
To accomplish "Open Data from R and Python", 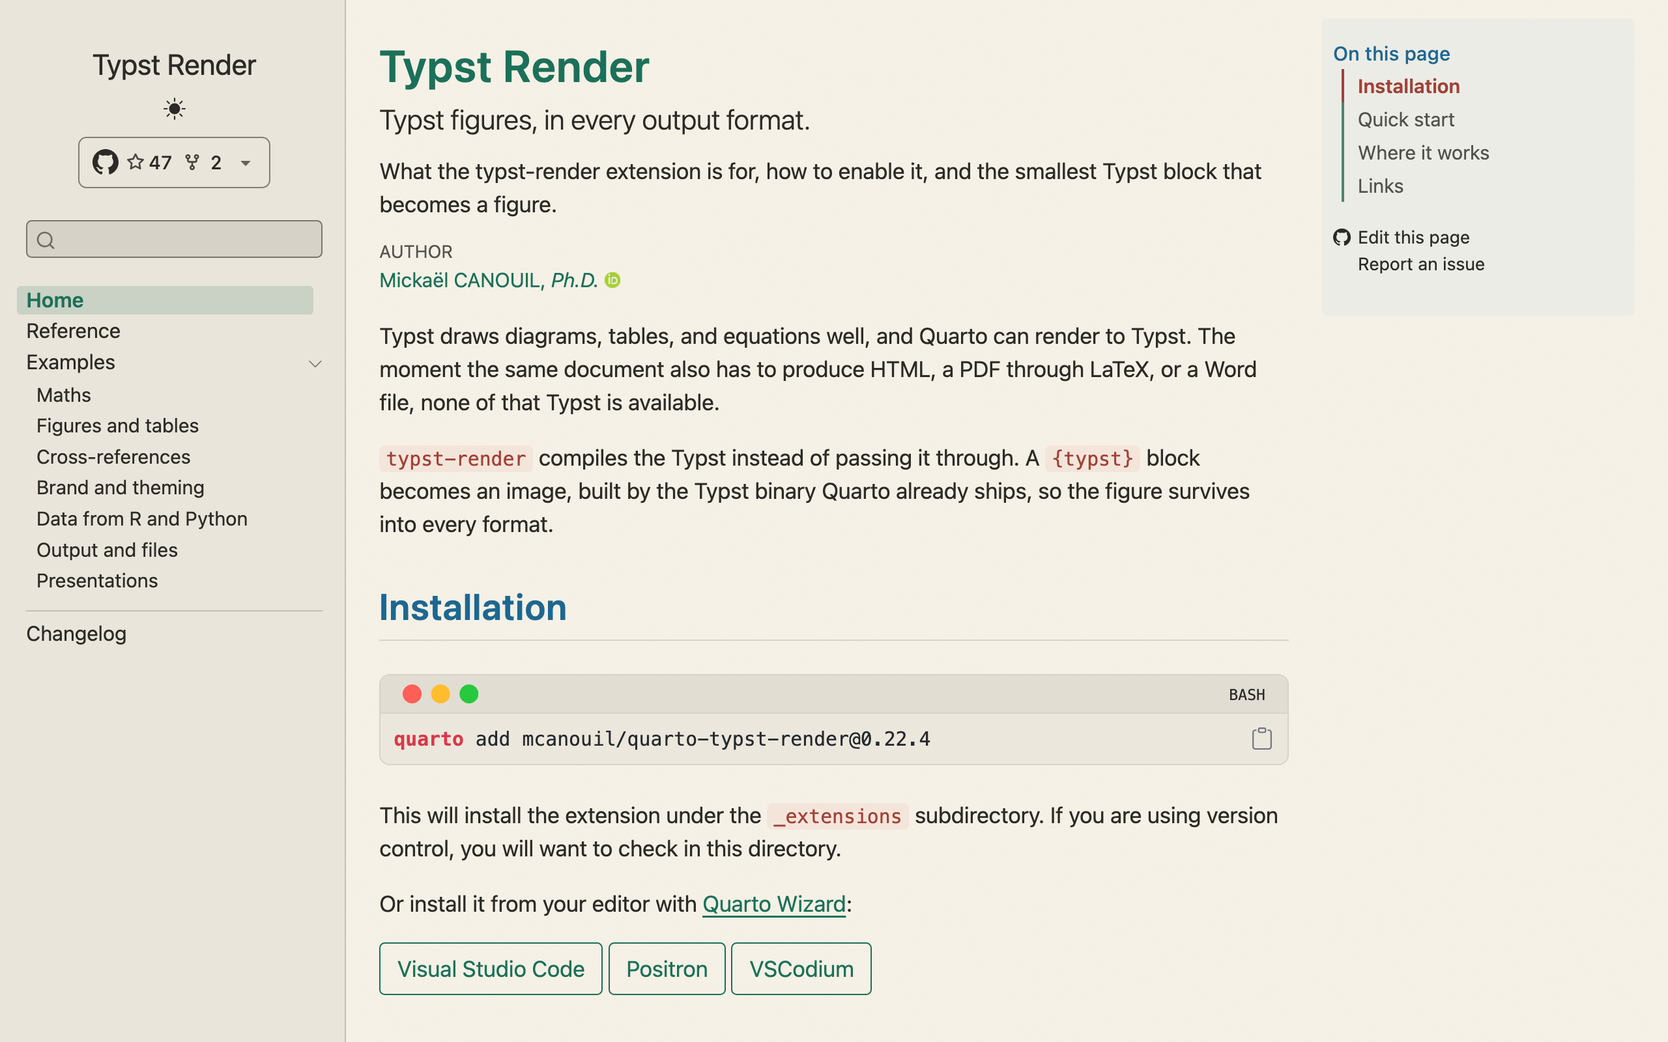I will tap(141, 519).
